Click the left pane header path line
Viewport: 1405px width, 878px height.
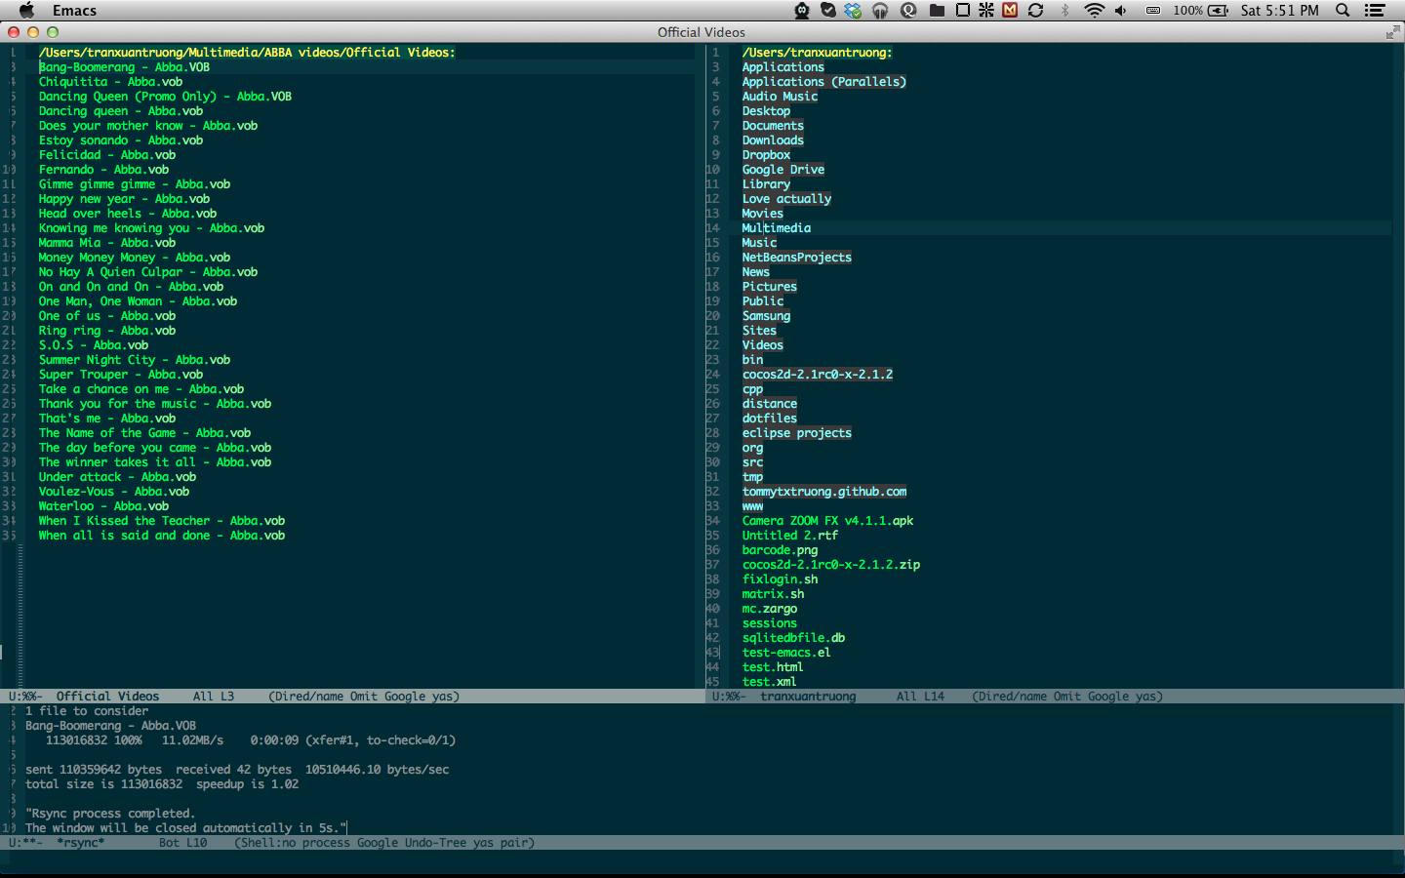(247, 53)
